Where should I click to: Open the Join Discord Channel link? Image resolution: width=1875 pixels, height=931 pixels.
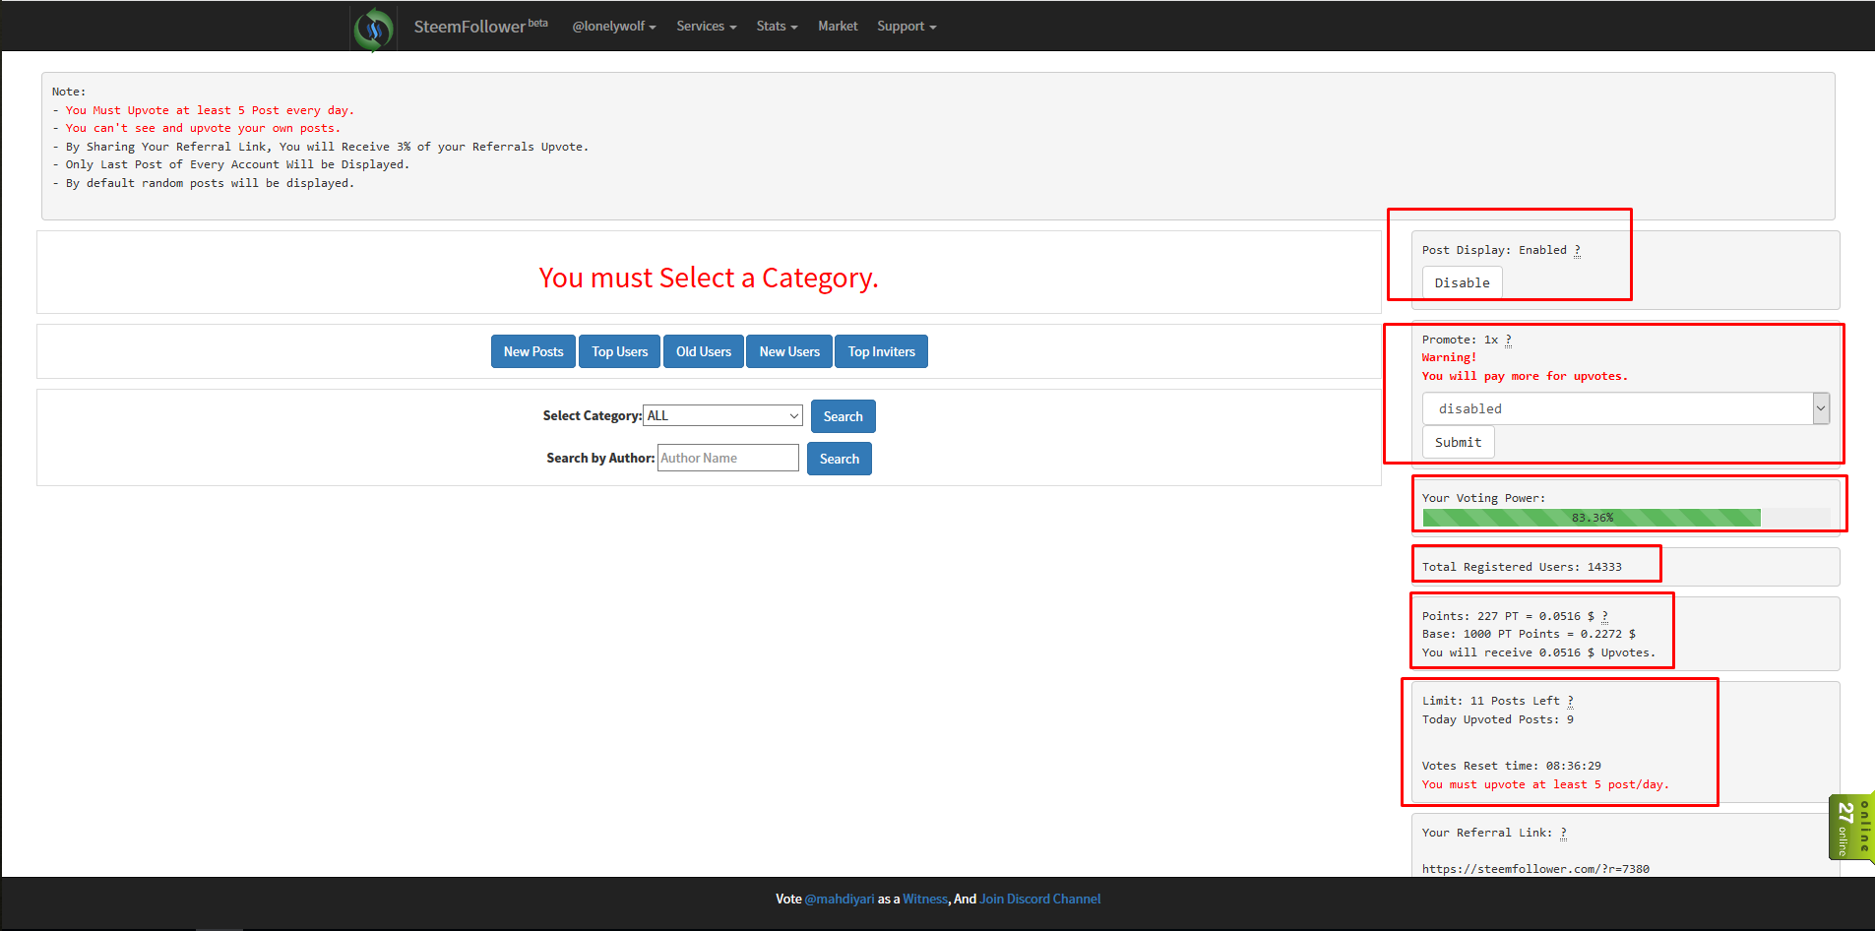1040,899
